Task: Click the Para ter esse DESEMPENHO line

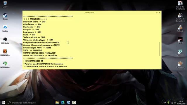Action: [44, 64]
